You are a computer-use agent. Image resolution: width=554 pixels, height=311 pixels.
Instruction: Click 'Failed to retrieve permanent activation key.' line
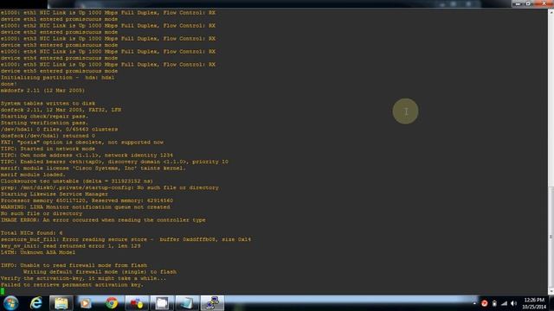click(72, 285)
